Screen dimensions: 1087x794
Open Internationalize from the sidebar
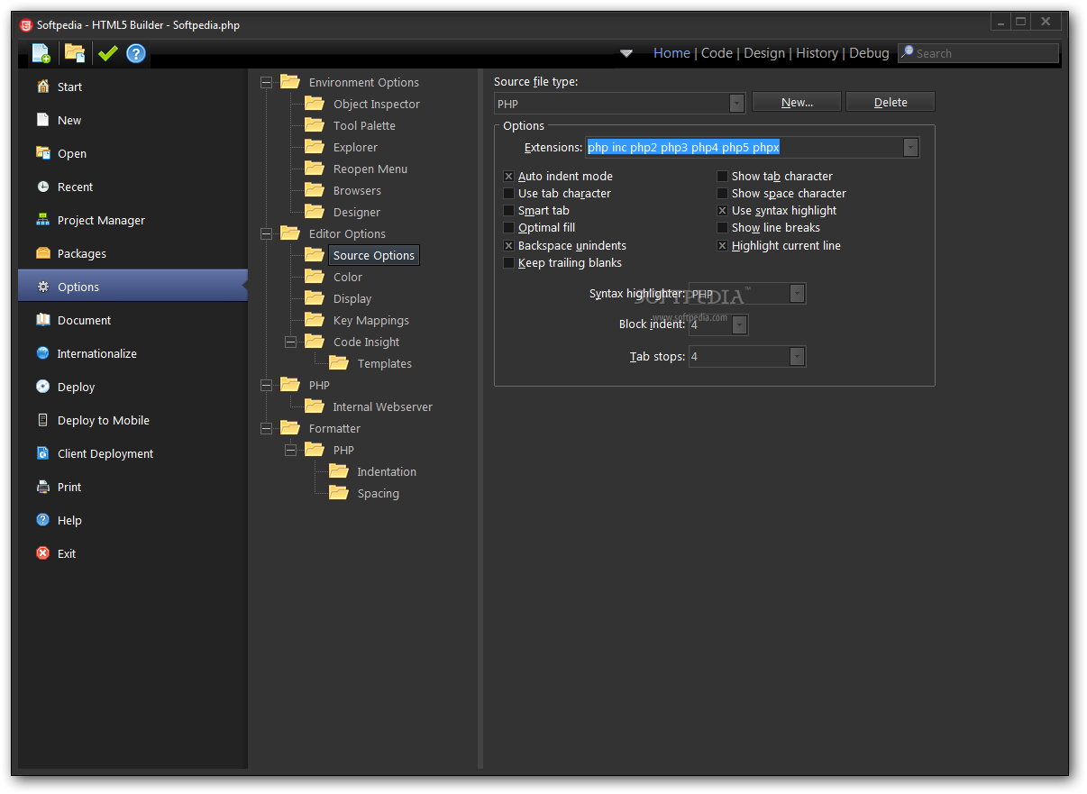132,354
